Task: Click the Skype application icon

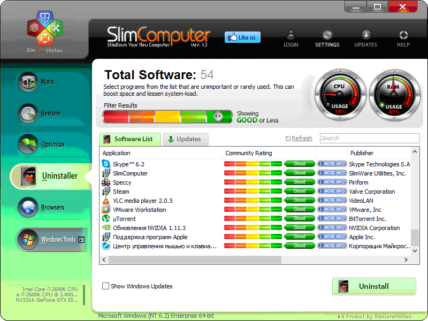Action: [x=105, y=164]
